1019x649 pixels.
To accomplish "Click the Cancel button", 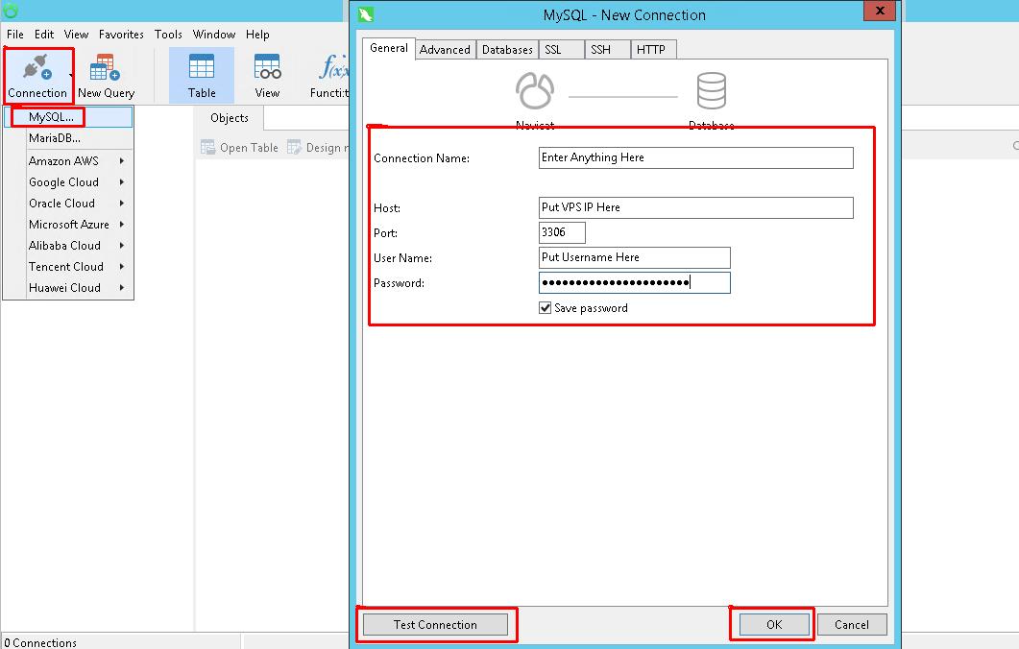I will (x=851, y=625).
